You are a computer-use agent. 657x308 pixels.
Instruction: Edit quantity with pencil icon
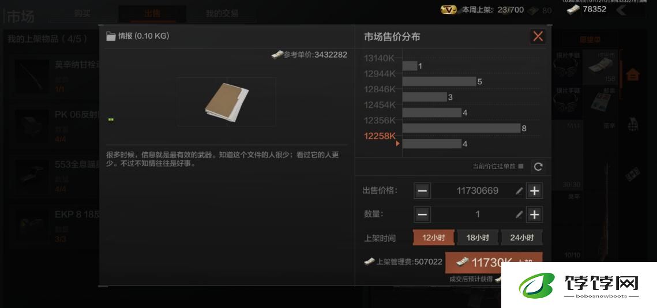point(519,215)
